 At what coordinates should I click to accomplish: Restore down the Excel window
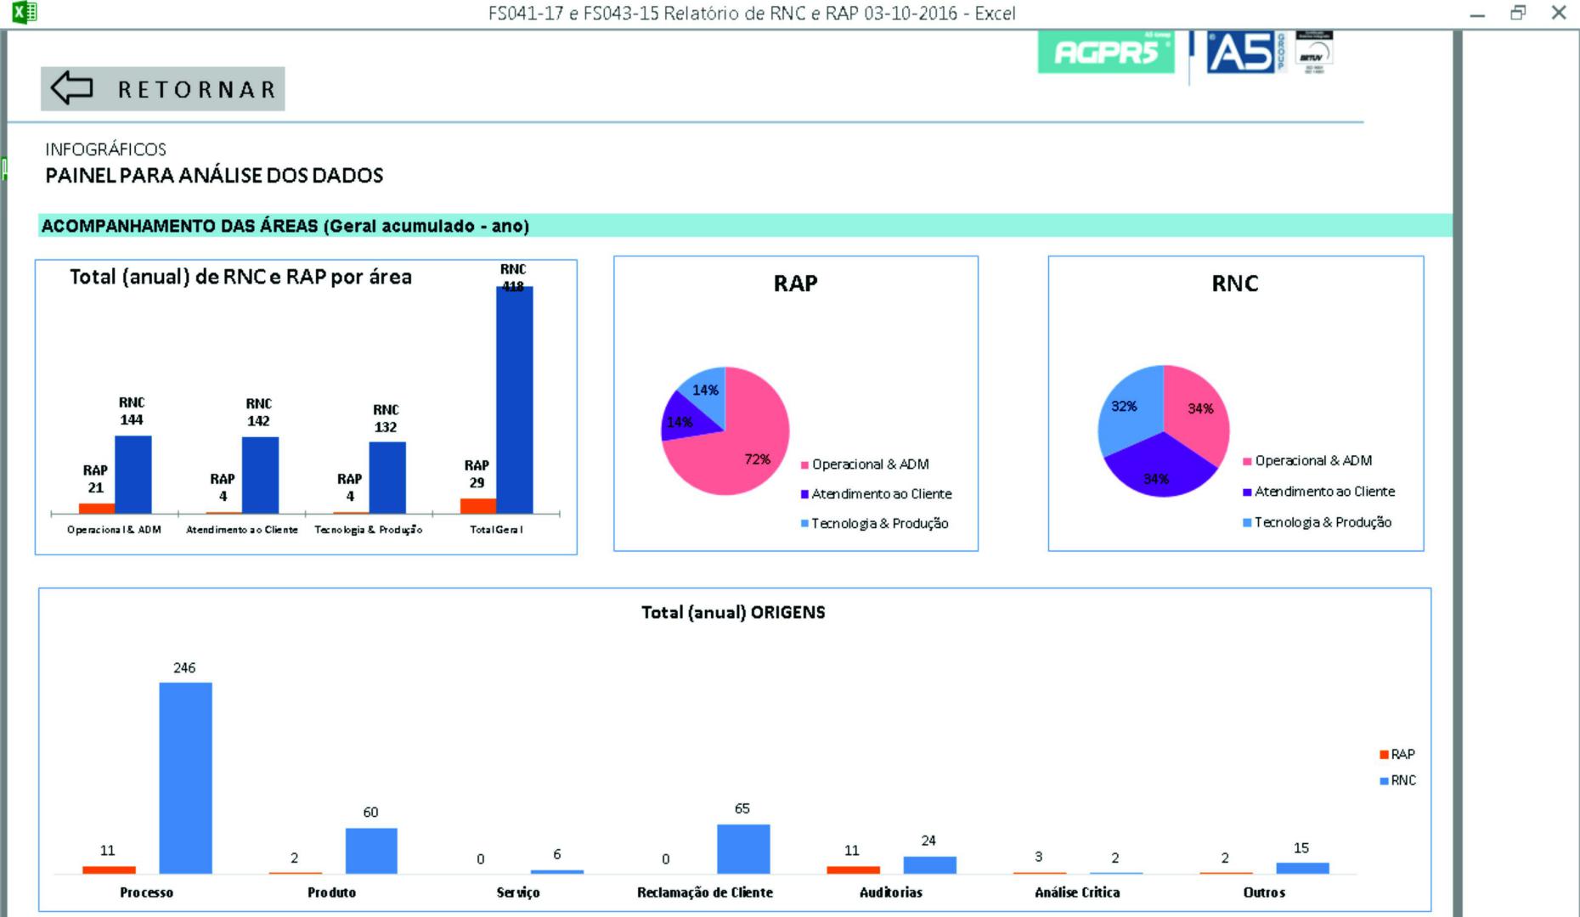1518,13
